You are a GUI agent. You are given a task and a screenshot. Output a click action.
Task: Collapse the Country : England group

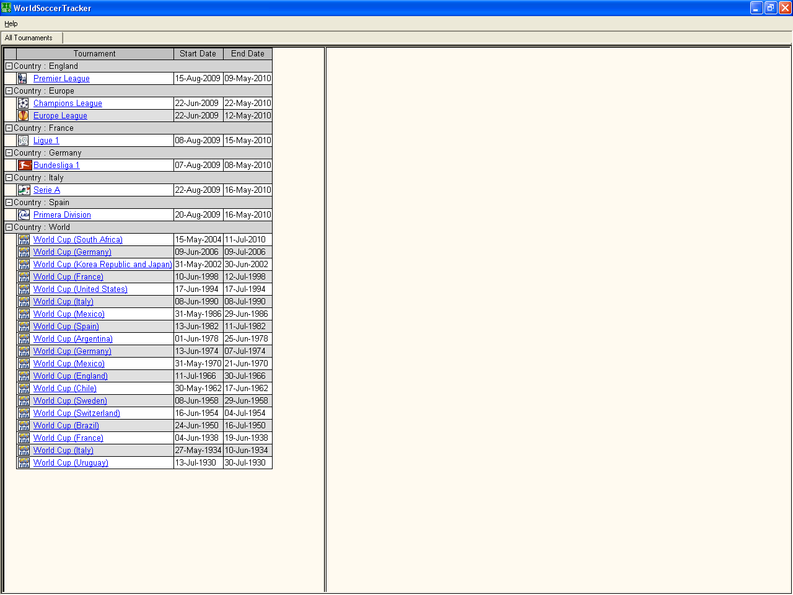click(x=9, y=66)
